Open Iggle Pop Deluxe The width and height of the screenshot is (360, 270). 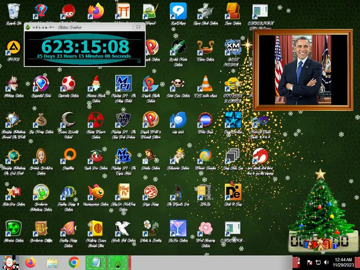(96, 156)
